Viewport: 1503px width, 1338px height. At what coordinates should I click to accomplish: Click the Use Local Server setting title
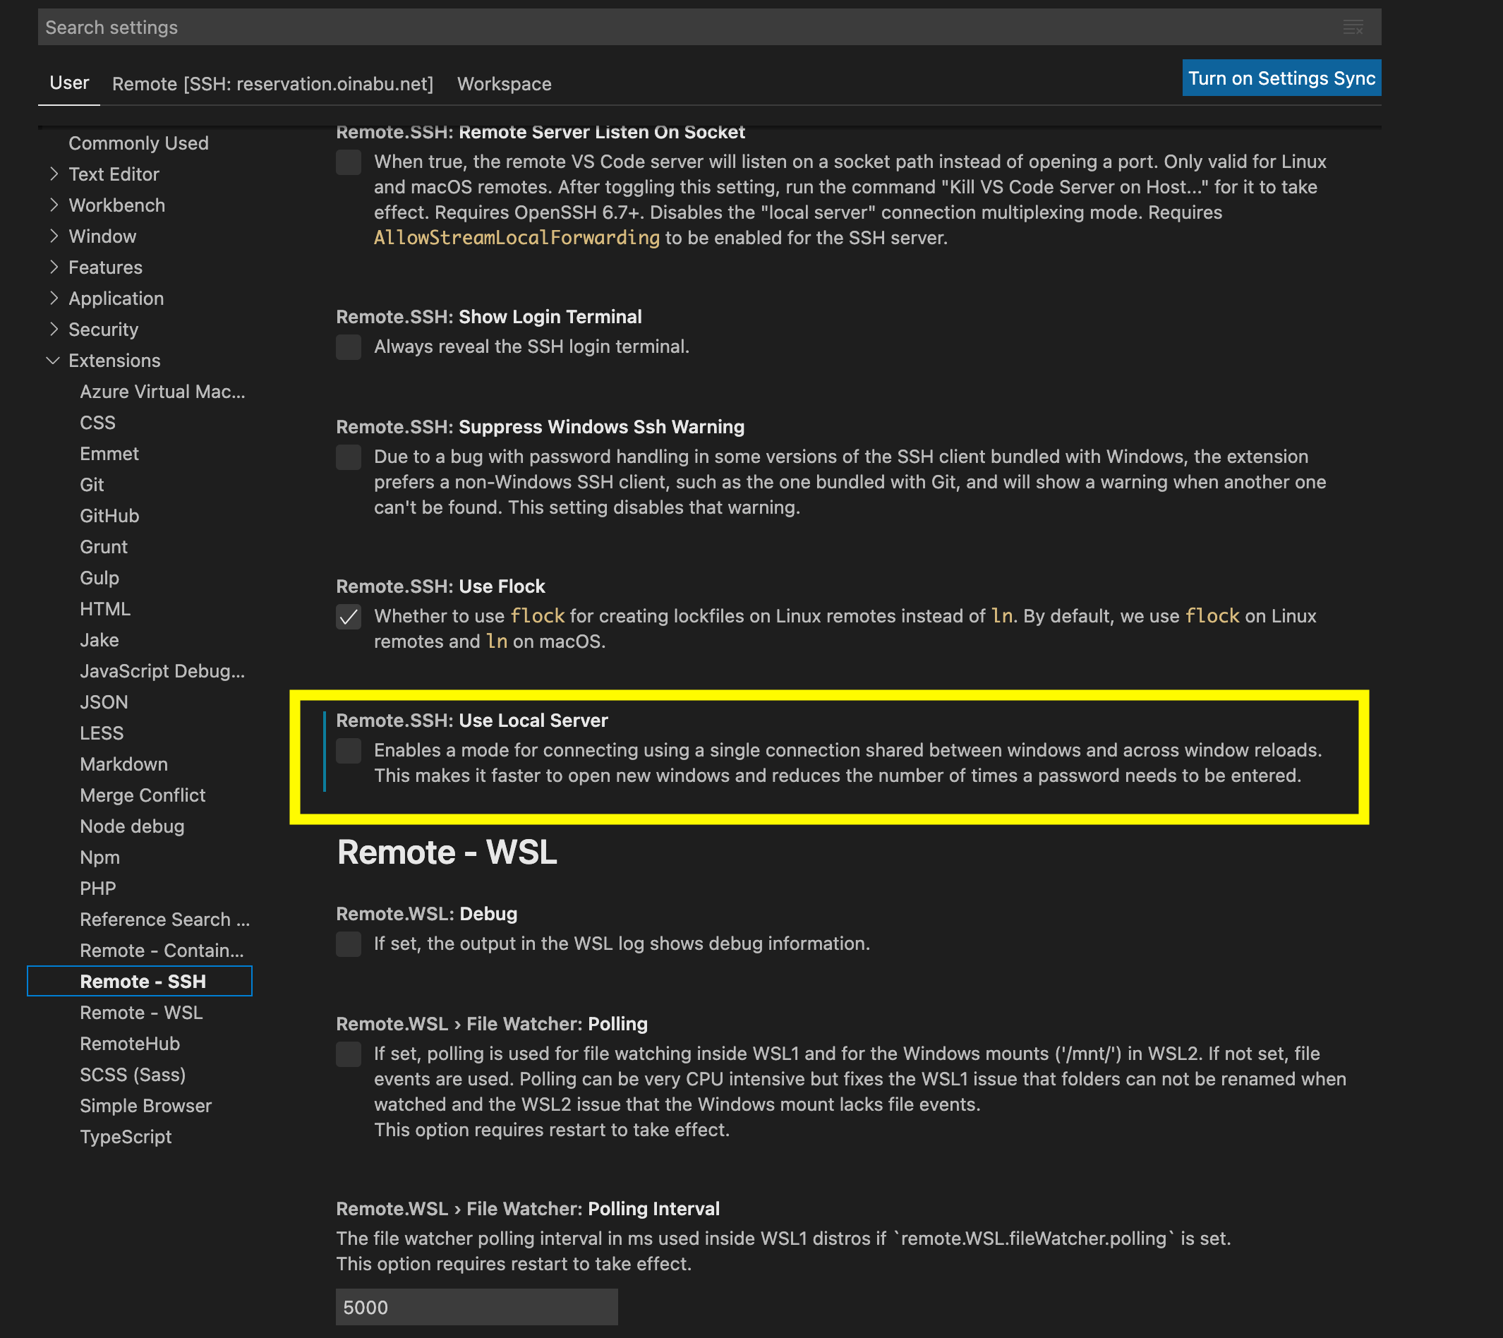(472, 721)
